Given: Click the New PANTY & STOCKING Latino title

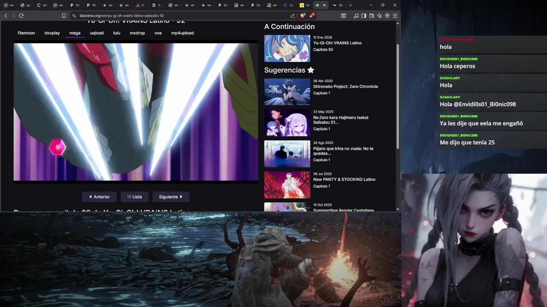Looking at the screenshot, I should (x=344, y=180).
